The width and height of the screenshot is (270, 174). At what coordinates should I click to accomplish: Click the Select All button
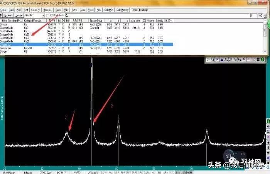point(35,10)
